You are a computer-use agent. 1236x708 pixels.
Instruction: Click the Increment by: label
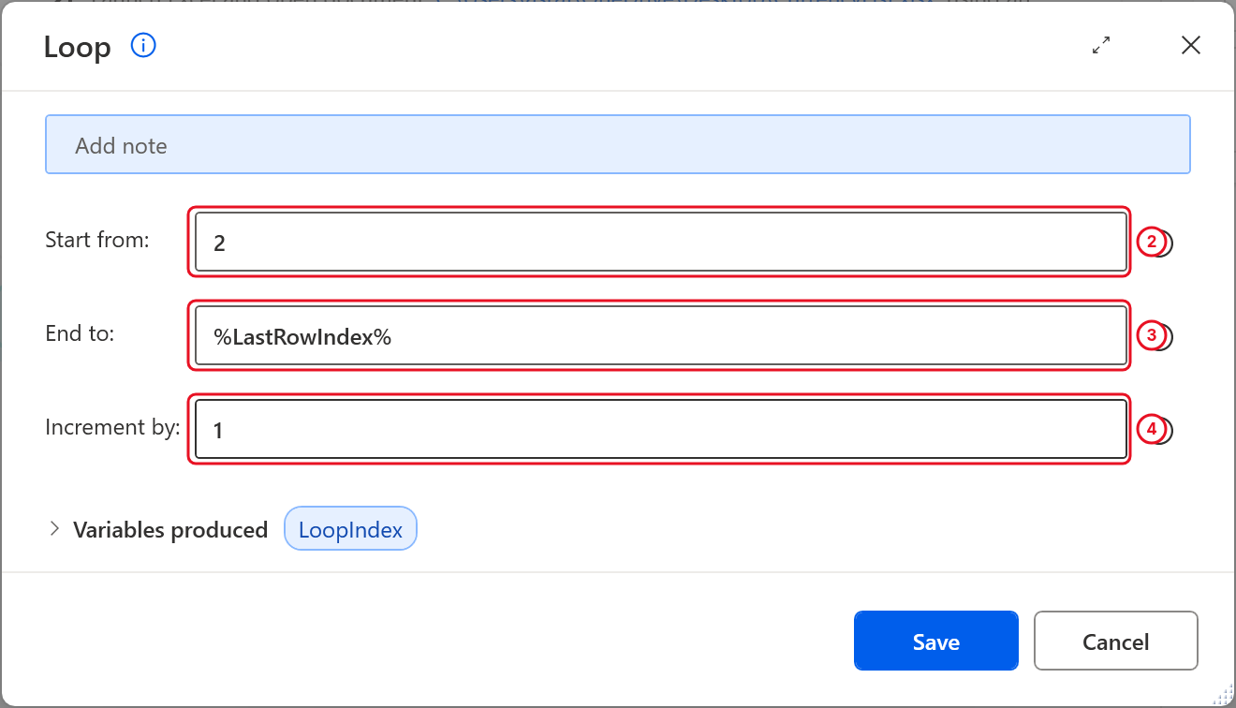(x=112, y=427)
